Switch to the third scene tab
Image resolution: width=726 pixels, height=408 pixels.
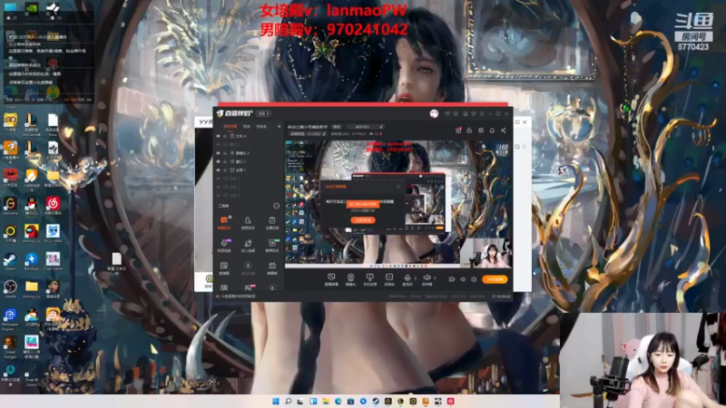point(261,126)
